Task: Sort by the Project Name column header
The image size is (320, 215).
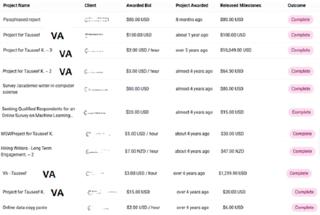Action: click(x=16, y=6)
